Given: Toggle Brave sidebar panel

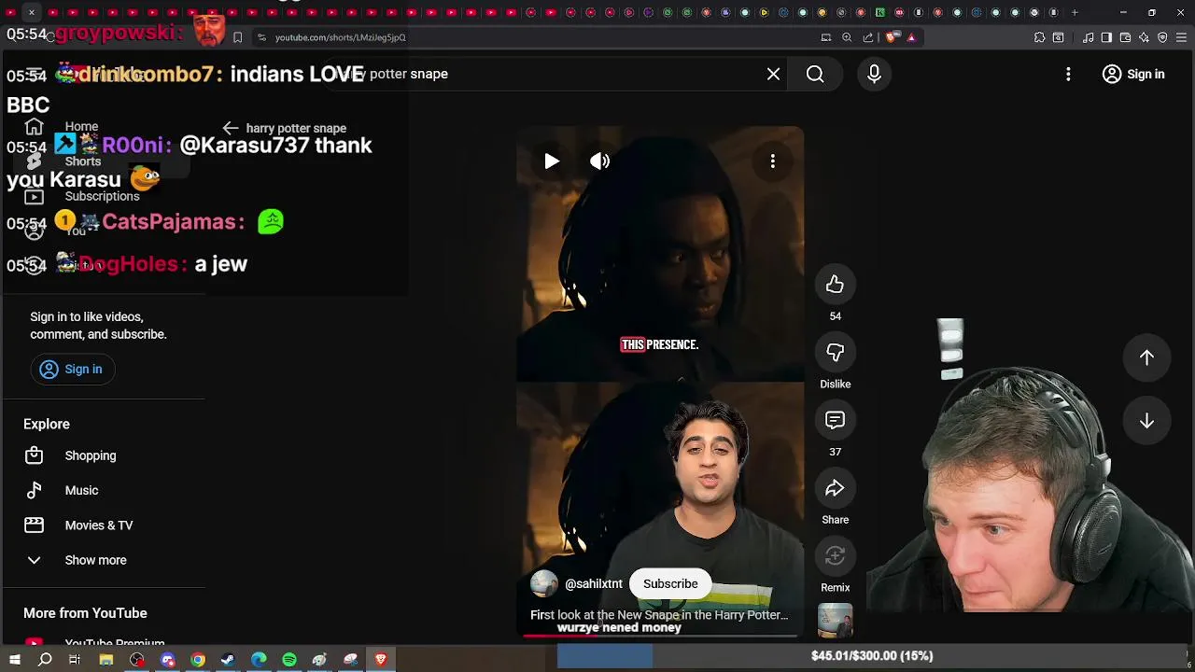Looking at the screenshot, I should [x=1106, y=37].
